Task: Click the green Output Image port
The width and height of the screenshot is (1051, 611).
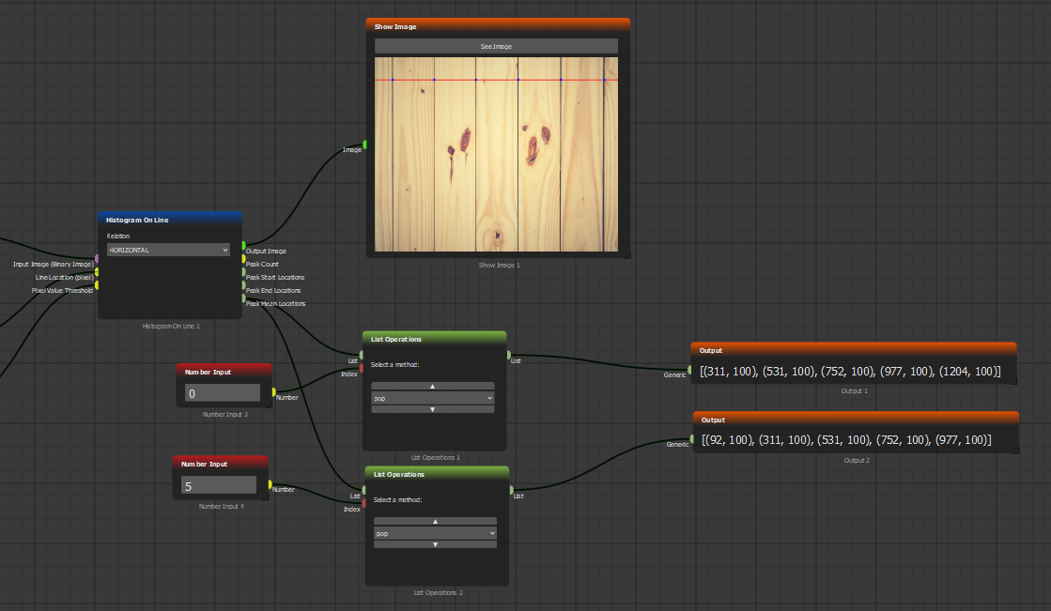Action: click(x=243, y=246)
